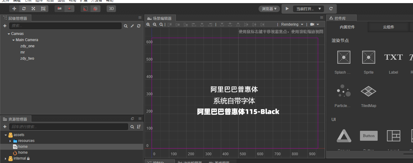Collapse all nodes in hierarchy
The width and height of the screenshot is (413, 163).
click(132, 26)
